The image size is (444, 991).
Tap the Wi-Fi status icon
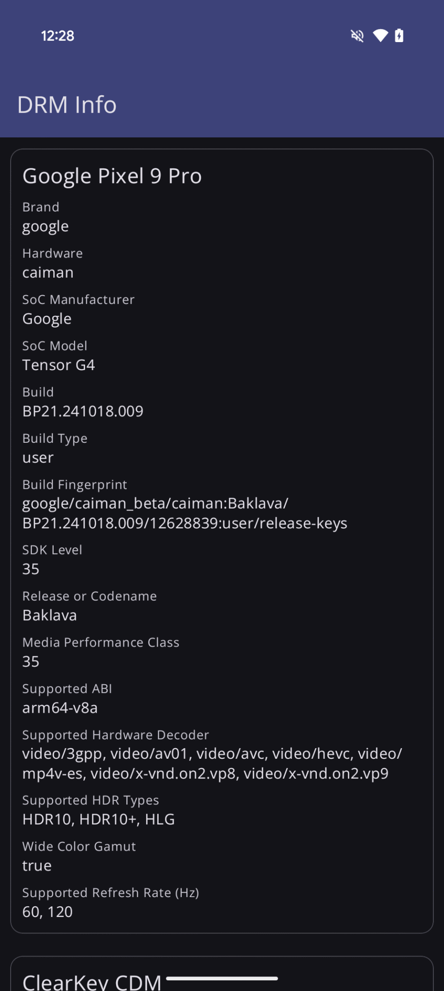(380, 35)
